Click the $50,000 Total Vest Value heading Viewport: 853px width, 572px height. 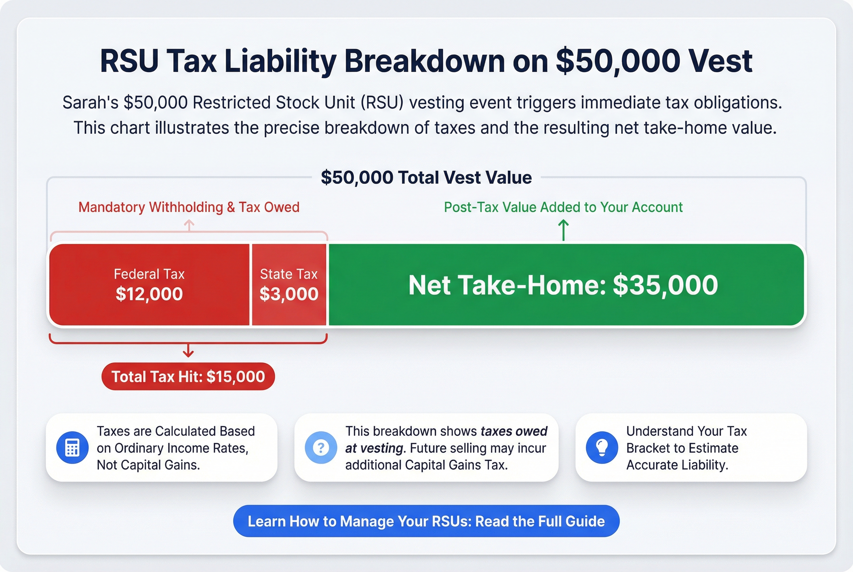(426, 178)
